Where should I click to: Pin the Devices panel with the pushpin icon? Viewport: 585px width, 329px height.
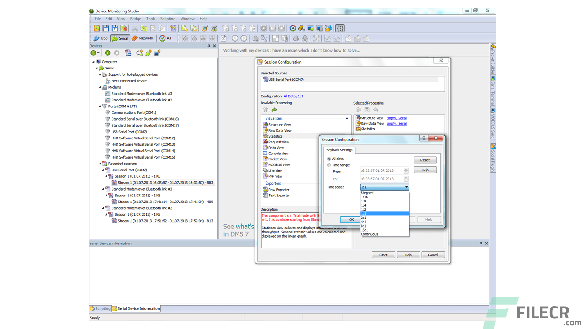click(x=209, y=46)
